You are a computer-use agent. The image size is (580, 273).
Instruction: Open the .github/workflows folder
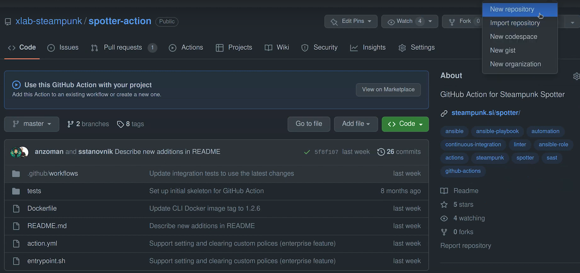pos(52,173)
